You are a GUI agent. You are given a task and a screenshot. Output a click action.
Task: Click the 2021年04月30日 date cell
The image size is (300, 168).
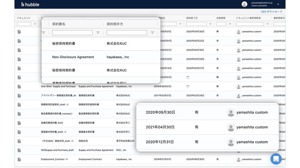(x=160, y=127)
